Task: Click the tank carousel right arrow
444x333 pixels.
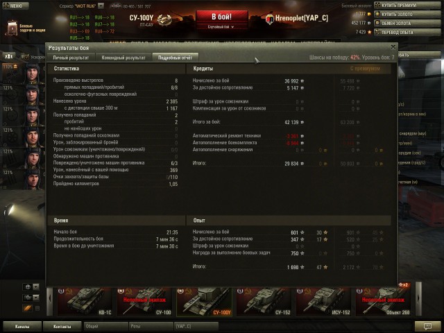Action: pyautogui.click(x=418, y=299)
